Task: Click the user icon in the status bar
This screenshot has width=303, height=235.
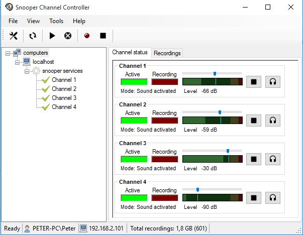Action: coord(27,228)
